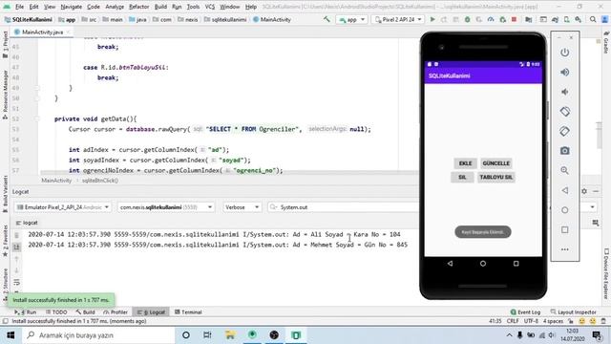Tap Android recents button on phone screen

click(x=516, y=264)
